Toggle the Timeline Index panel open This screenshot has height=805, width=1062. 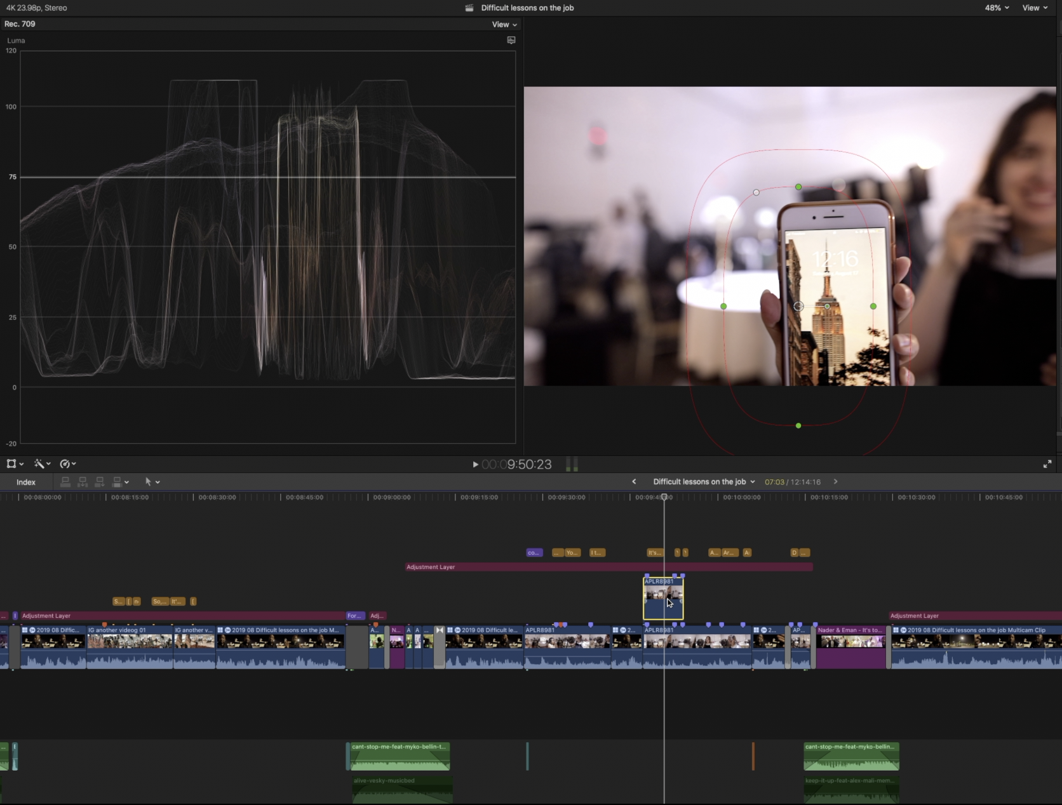tap(25, 482)
